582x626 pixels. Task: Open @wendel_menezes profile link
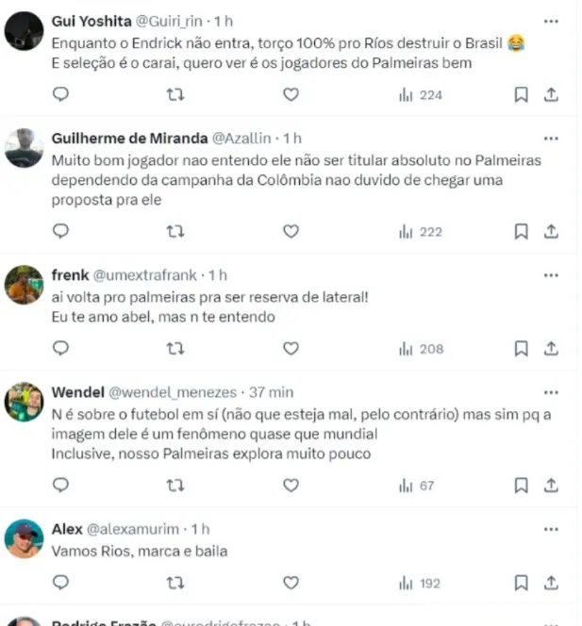(173, 392)
